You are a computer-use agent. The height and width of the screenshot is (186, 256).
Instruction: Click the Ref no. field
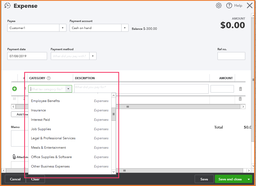231,56
